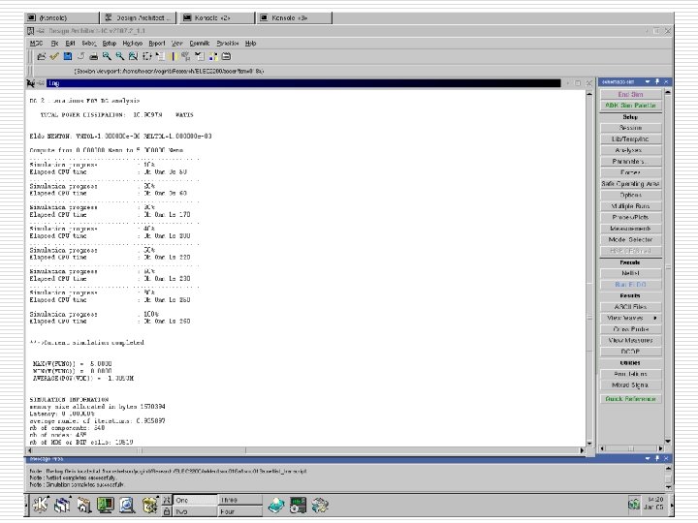698x523 pixels.
Task: Click the open file toolbar icon
Action: click(41, 56)
